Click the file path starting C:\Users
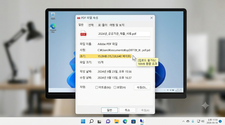Screen dimensions: 225x125 (x=124, y=50)
